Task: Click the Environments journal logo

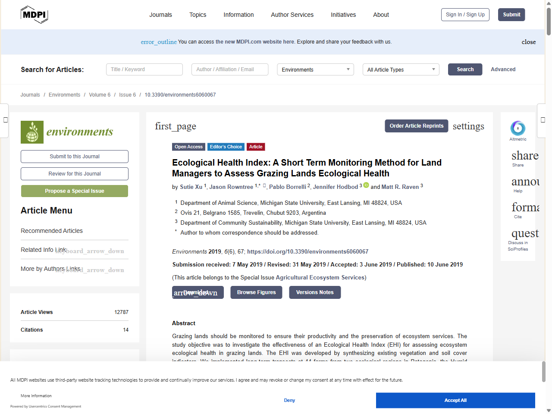Action: pos(67,132)
